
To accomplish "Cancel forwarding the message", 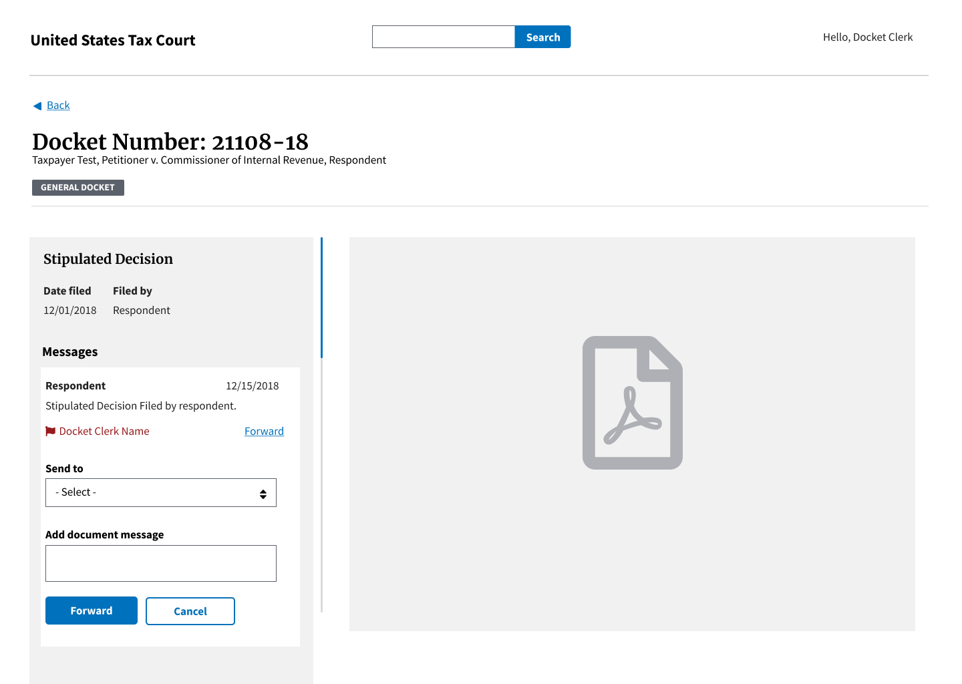I will point(190,611).
